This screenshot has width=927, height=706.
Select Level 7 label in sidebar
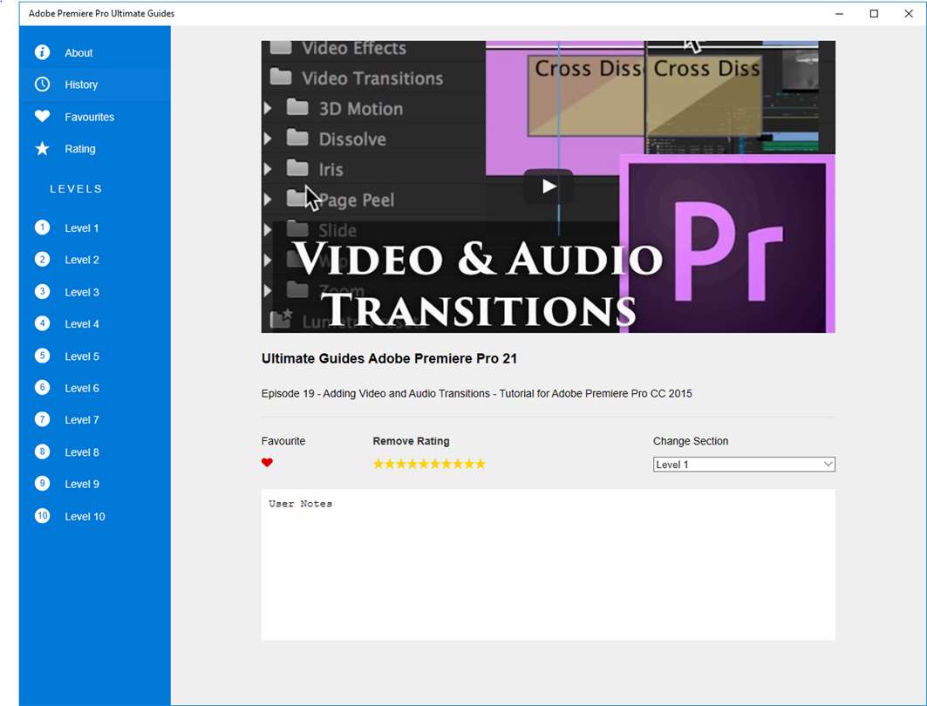(82, 420)
